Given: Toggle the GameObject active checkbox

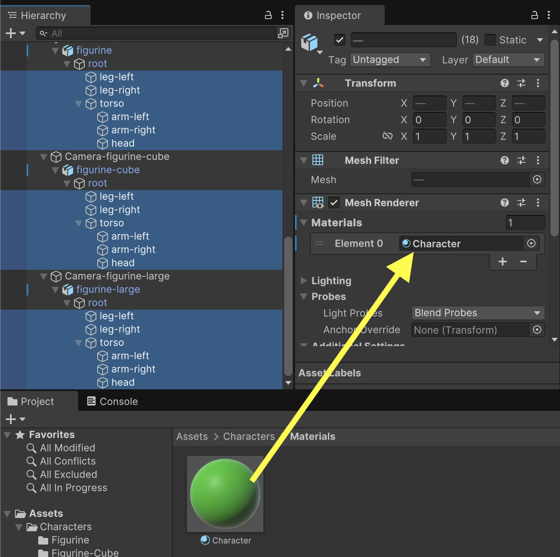Looking at the screenshot, I should pyautogui.click(x=340, y=40).
